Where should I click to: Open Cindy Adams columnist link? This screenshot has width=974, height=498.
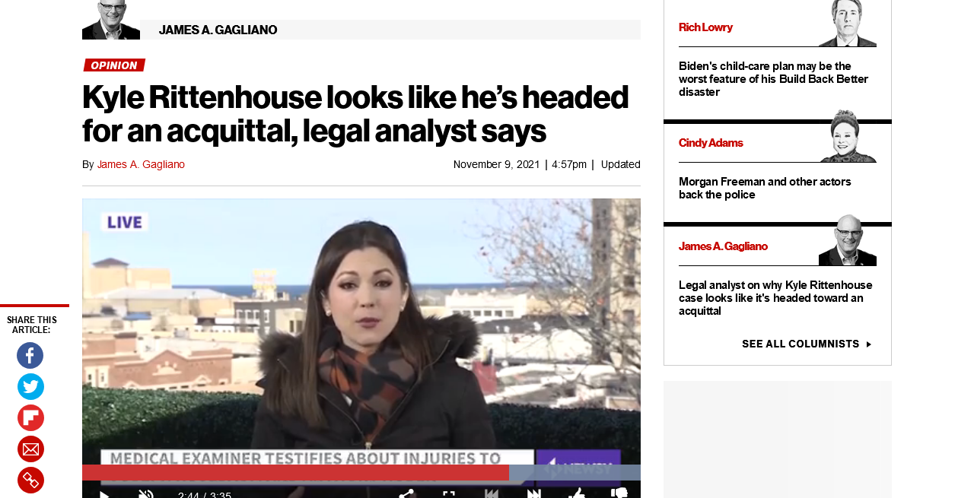[711, 143]
